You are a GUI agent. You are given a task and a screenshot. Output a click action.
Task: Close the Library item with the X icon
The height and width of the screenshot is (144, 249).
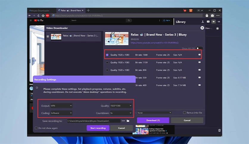tap(217, 28)
